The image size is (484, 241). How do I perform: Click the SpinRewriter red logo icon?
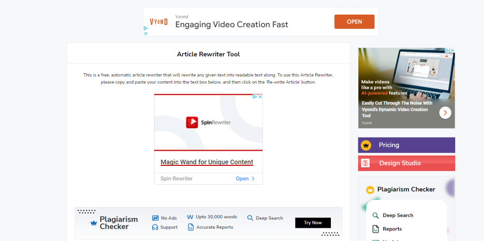coord(192,122)
